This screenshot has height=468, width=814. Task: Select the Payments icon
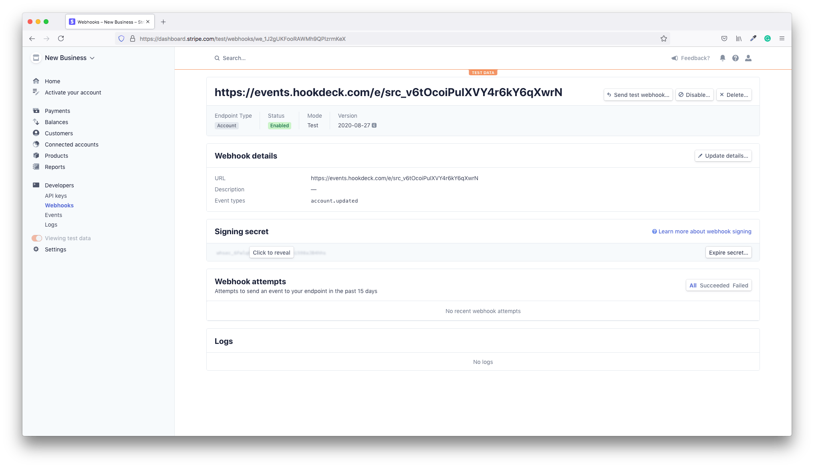[36, 110]
